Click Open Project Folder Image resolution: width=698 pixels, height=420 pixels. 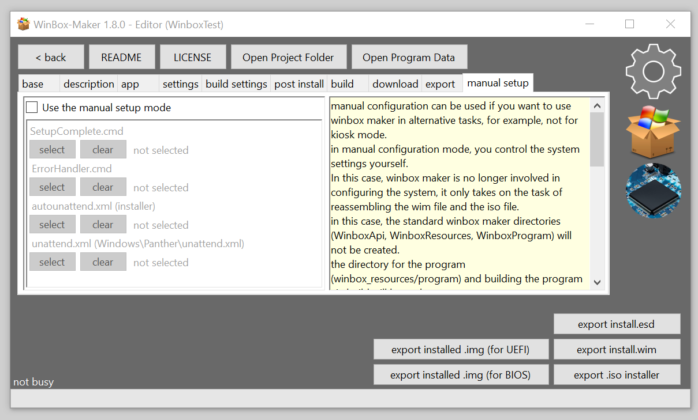tap(288, 57)
